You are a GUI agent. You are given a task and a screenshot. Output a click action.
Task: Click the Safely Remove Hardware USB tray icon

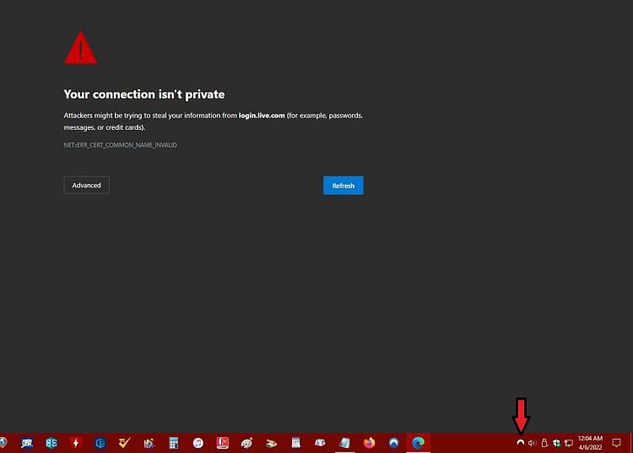[544, 443]
